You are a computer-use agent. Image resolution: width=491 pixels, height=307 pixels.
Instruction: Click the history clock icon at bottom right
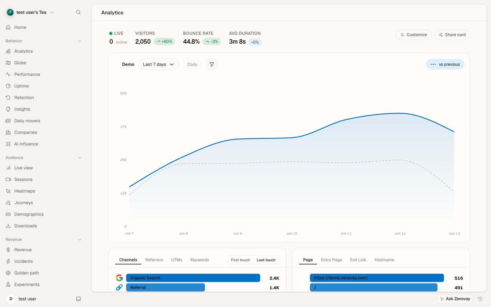[x=480, y=299]
